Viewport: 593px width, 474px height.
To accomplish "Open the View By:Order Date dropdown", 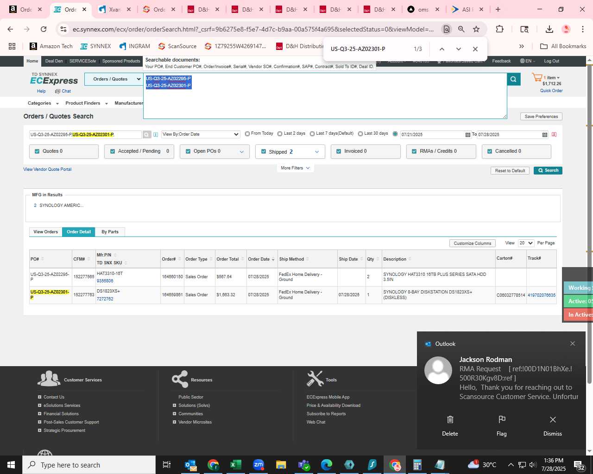I will [201, 134].
